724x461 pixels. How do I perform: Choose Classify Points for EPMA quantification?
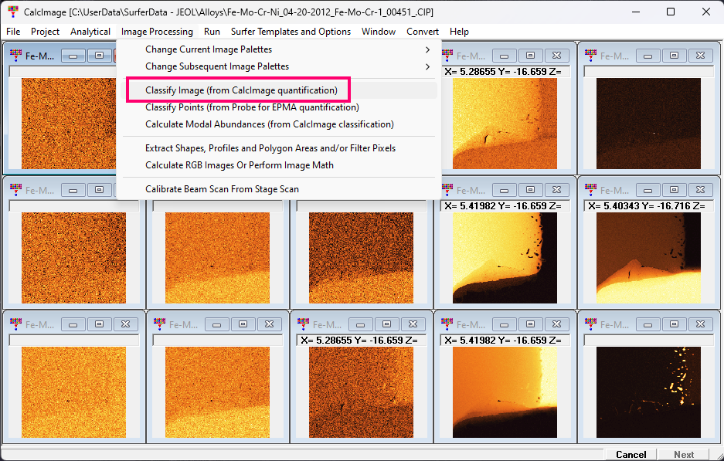pyautogui.click(x=241, y=107)
